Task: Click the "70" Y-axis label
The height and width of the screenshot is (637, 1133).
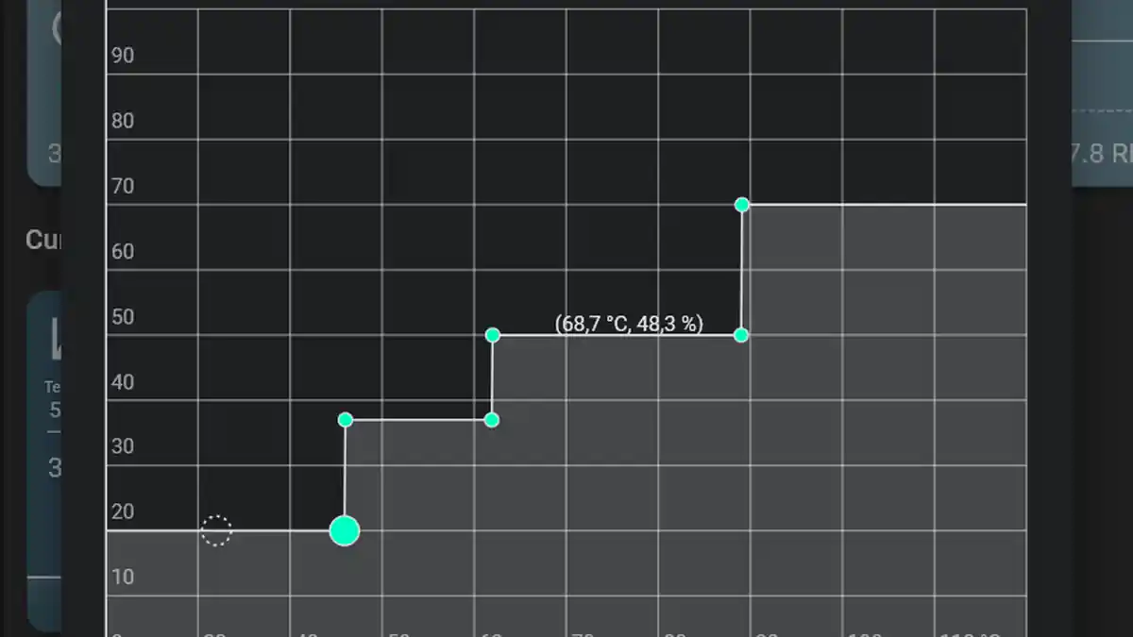Action: (123, 186)
